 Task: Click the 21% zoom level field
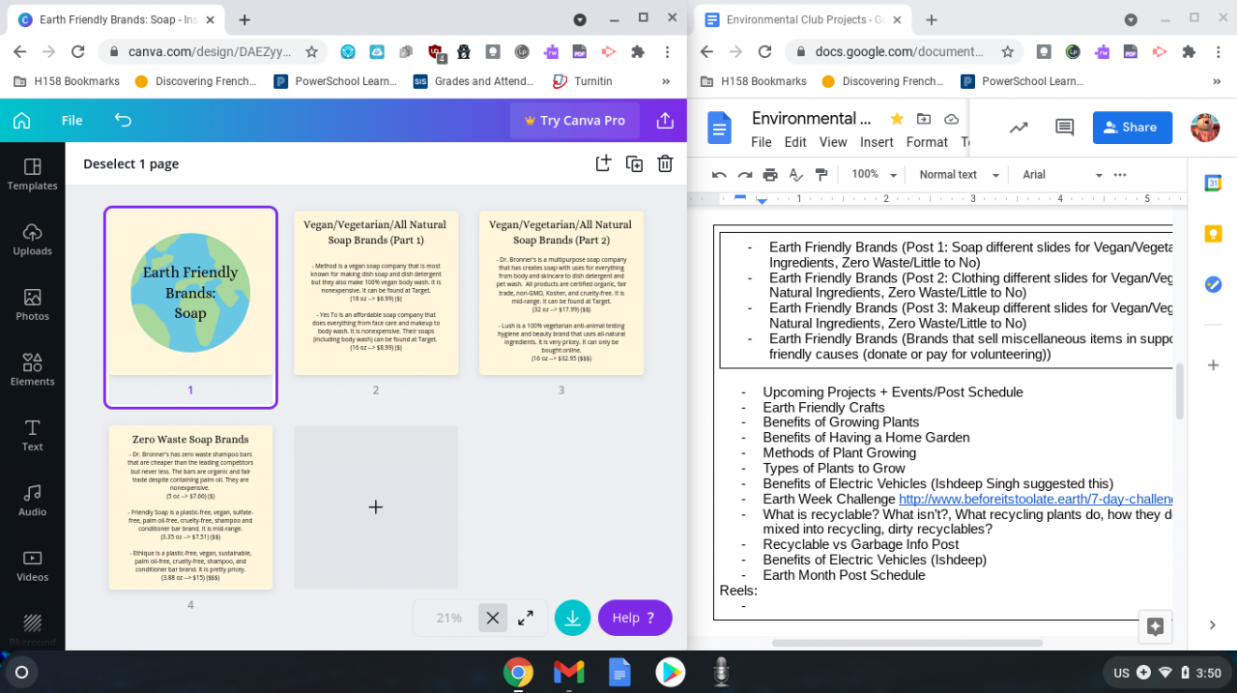(448, 618)
